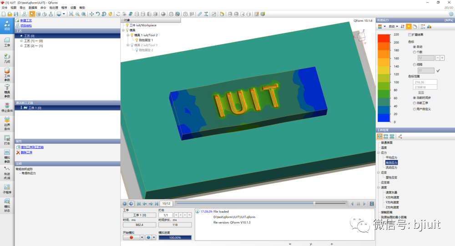Click the 重置 color range link
455x246 pixels.
coord(421,92)
